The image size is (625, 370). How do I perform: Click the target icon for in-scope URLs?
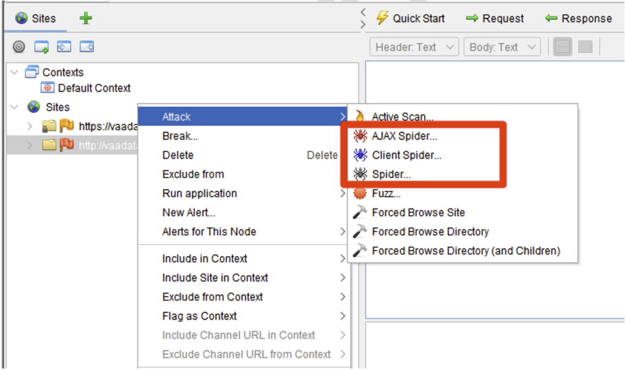pos(19,47)
